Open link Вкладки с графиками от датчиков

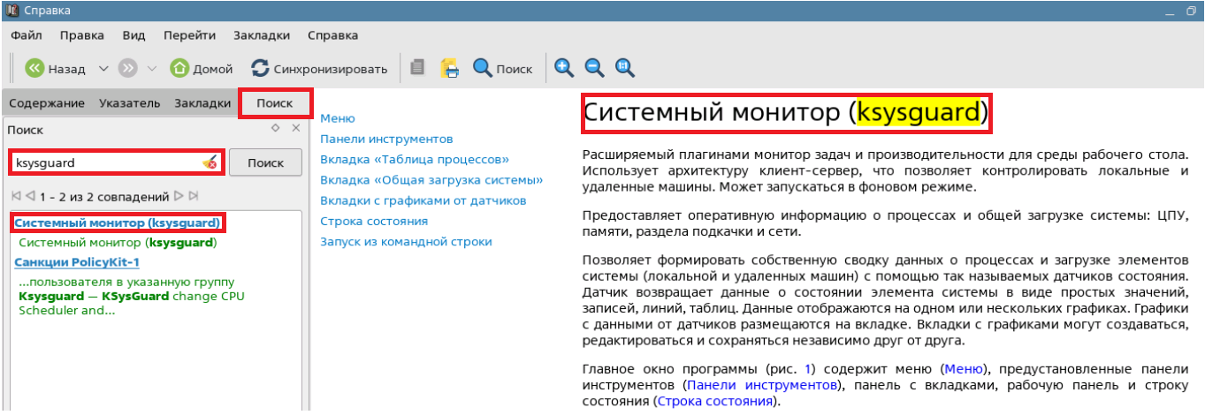pyautogui.click(x=423, y=200)
